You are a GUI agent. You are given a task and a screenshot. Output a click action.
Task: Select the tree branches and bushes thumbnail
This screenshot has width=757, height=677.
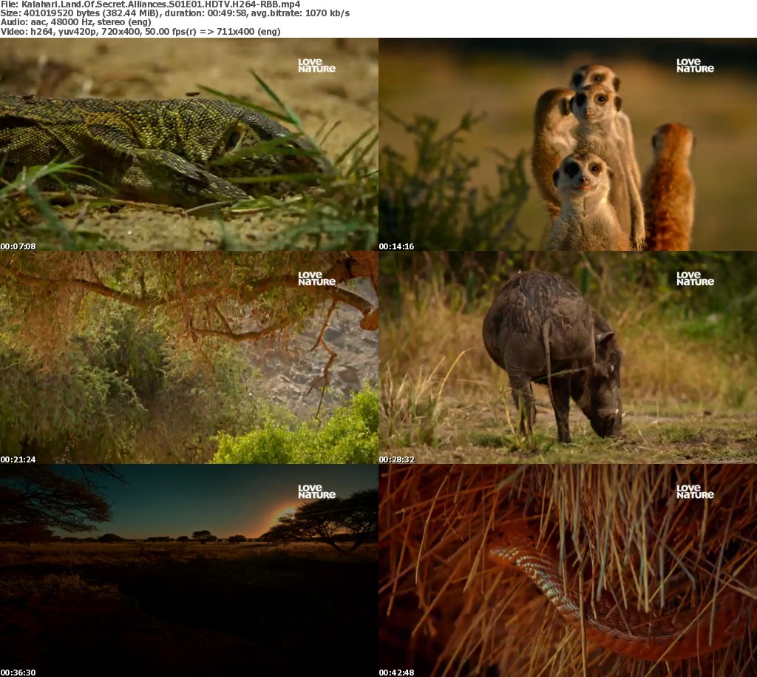[189, 357]
